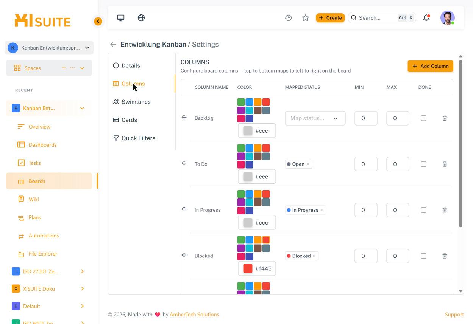Open the Support link
Viewport: 473px width, 324px height.
click(454, 315)
